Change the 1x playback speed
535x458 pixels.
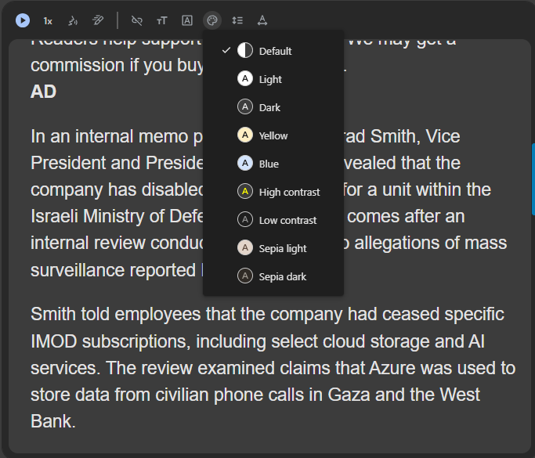click(x=48, y=21)
